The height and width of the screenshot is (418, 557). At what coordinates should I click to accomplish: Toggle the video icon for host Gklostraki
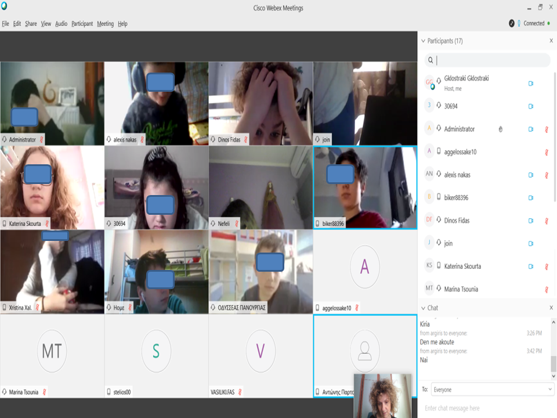(x=530, y=84)
